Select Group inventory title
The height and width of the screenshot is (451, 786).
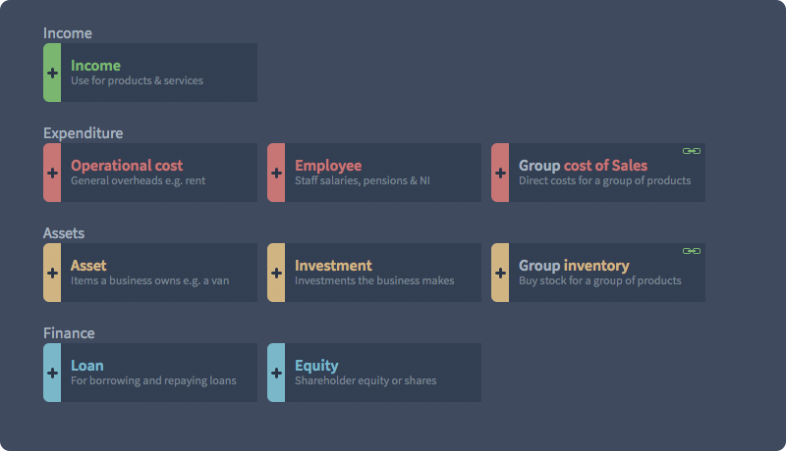coord(574,266)
